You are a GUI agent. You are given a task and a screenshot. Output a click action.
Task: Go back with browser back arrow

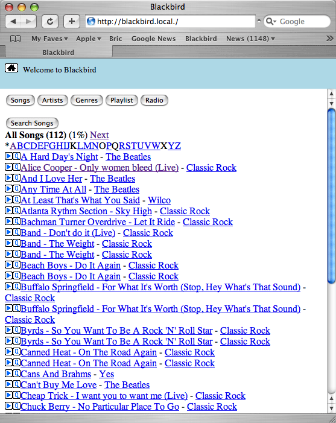(13, 21)
